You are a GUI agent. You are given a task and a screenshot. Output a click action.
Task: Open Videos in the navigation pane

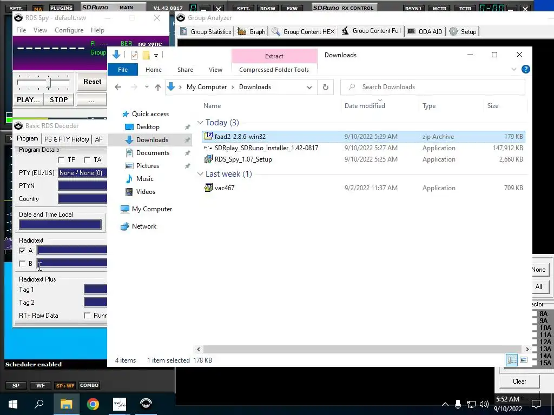[146, 192]
